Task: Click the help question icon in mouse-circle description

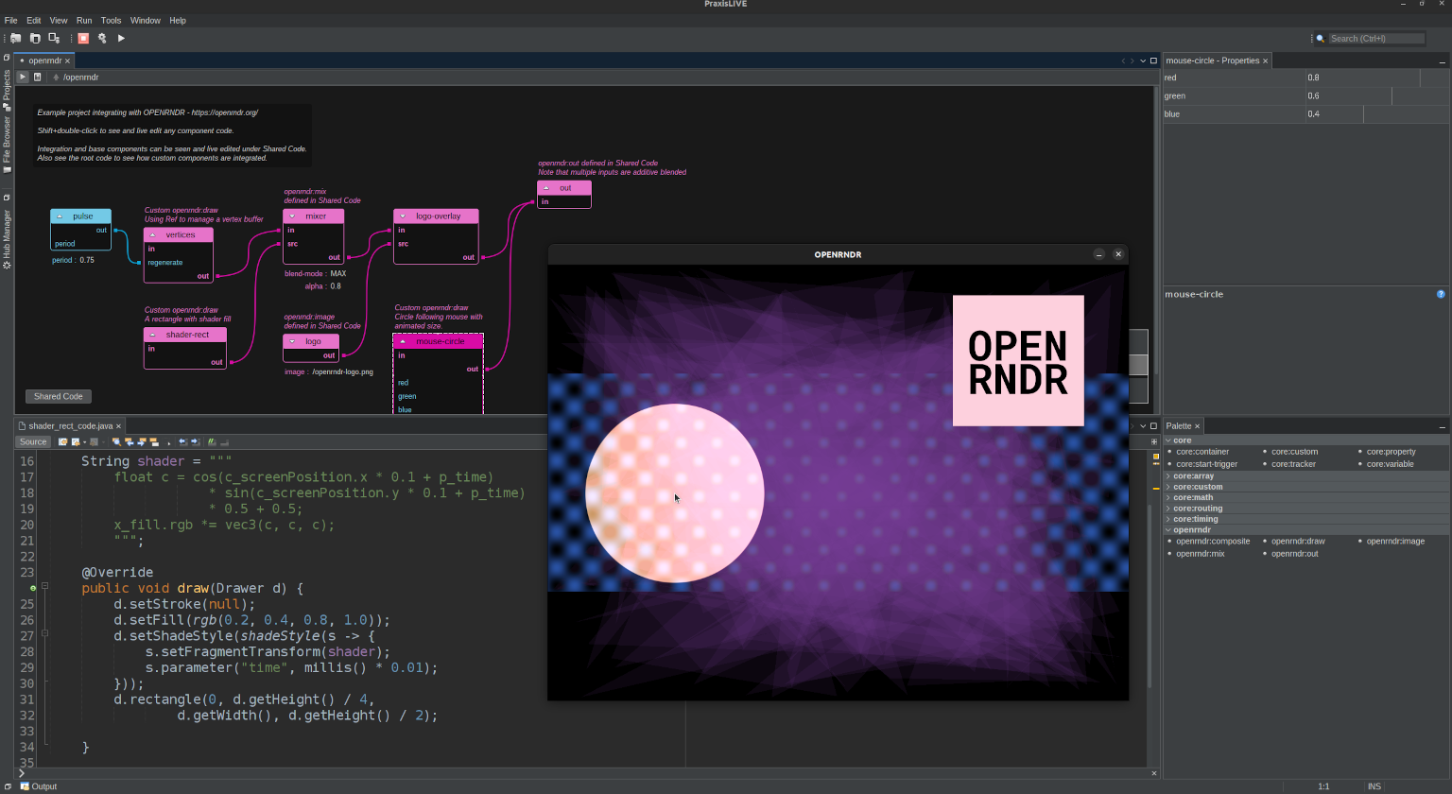Action: tap(1441, 294)
